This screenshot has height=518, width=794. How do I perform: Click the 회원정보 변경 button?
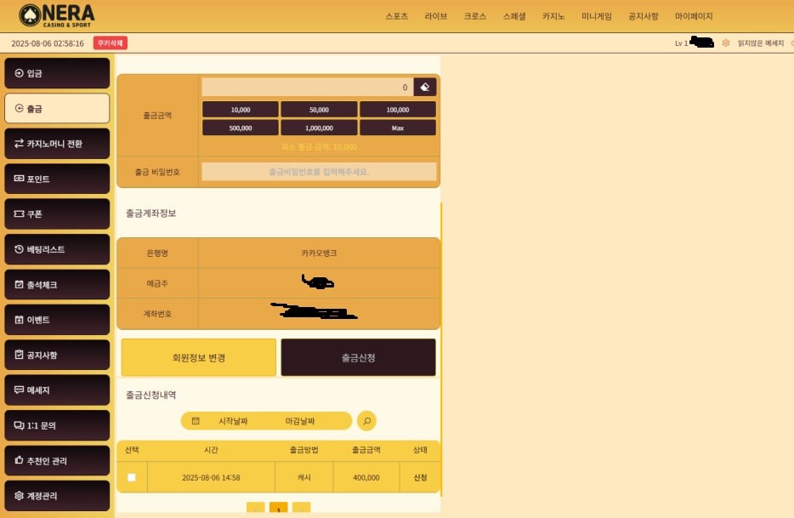[x=198, y=357]
